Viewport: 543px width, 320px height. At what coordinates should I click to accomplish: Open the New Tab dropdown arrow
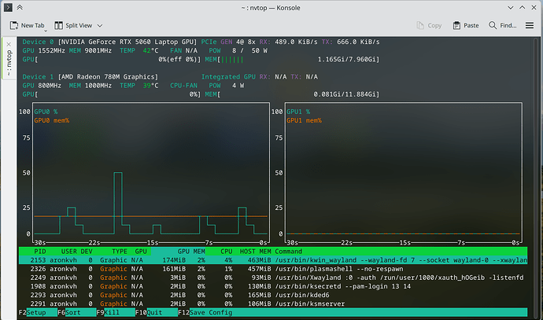coord(46,31)
